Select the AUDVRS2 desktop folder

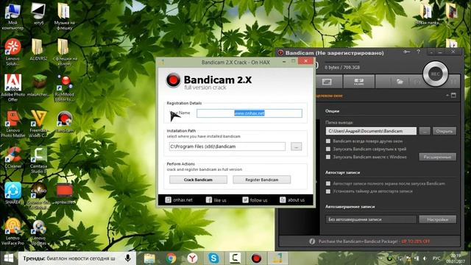pyautogui.click(x=39, y=49)
